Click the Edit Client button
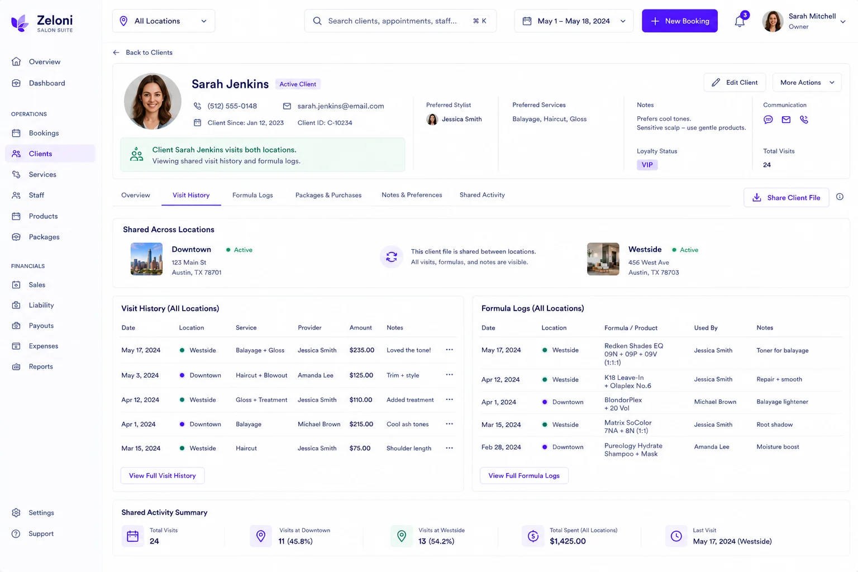The height and width of the screenshot is (572, 858). tap(735, 83)
